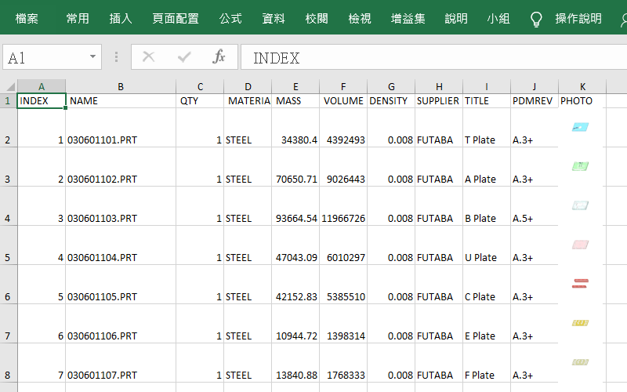
Task: Open the 公式 (Formulas) ribbon tab
Action: coord(230,19)
